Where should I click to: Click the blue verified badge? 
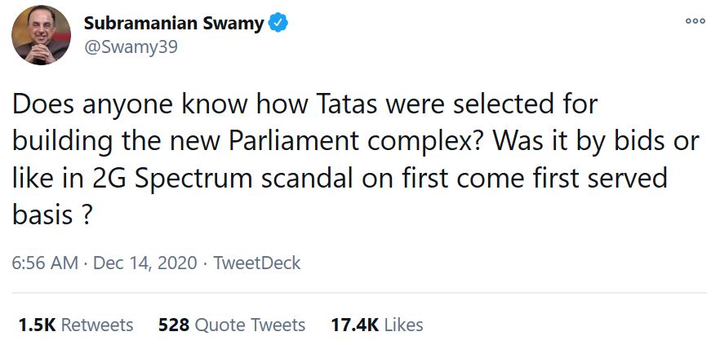(x=279, y=24)
